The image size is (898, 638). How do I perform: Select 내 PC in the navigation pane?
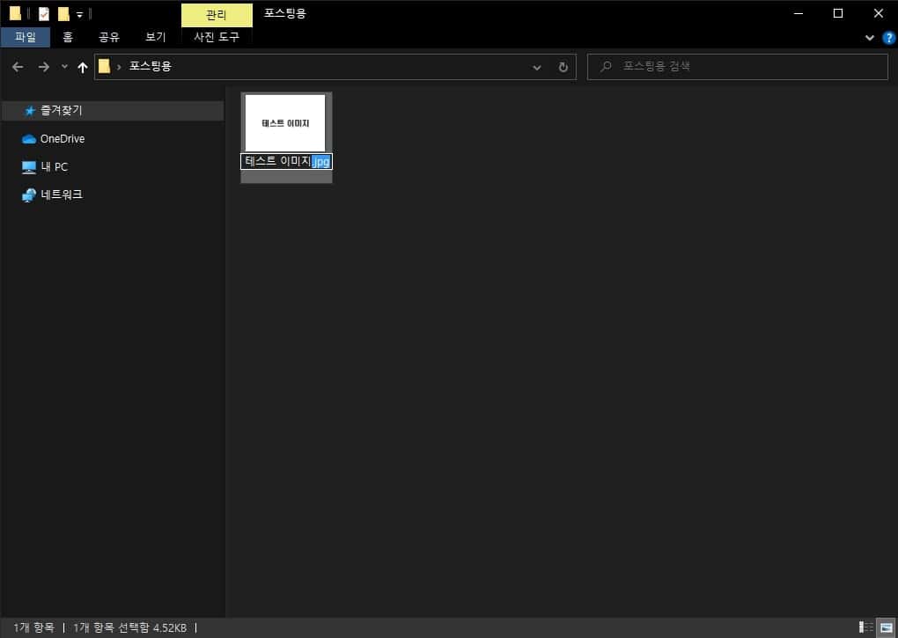(x=54, y=166)
